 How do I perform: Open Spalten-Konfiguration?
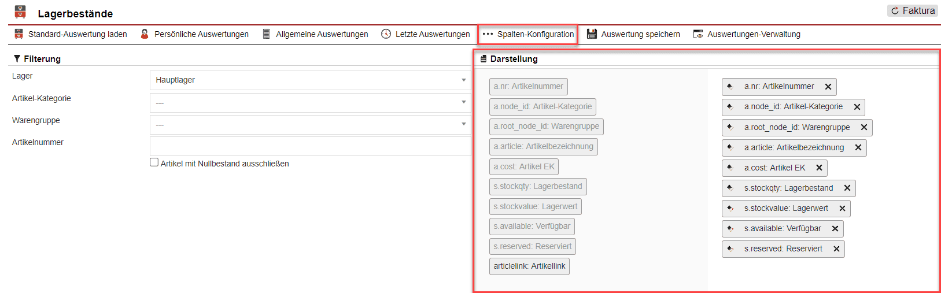[x=528, y=34]
